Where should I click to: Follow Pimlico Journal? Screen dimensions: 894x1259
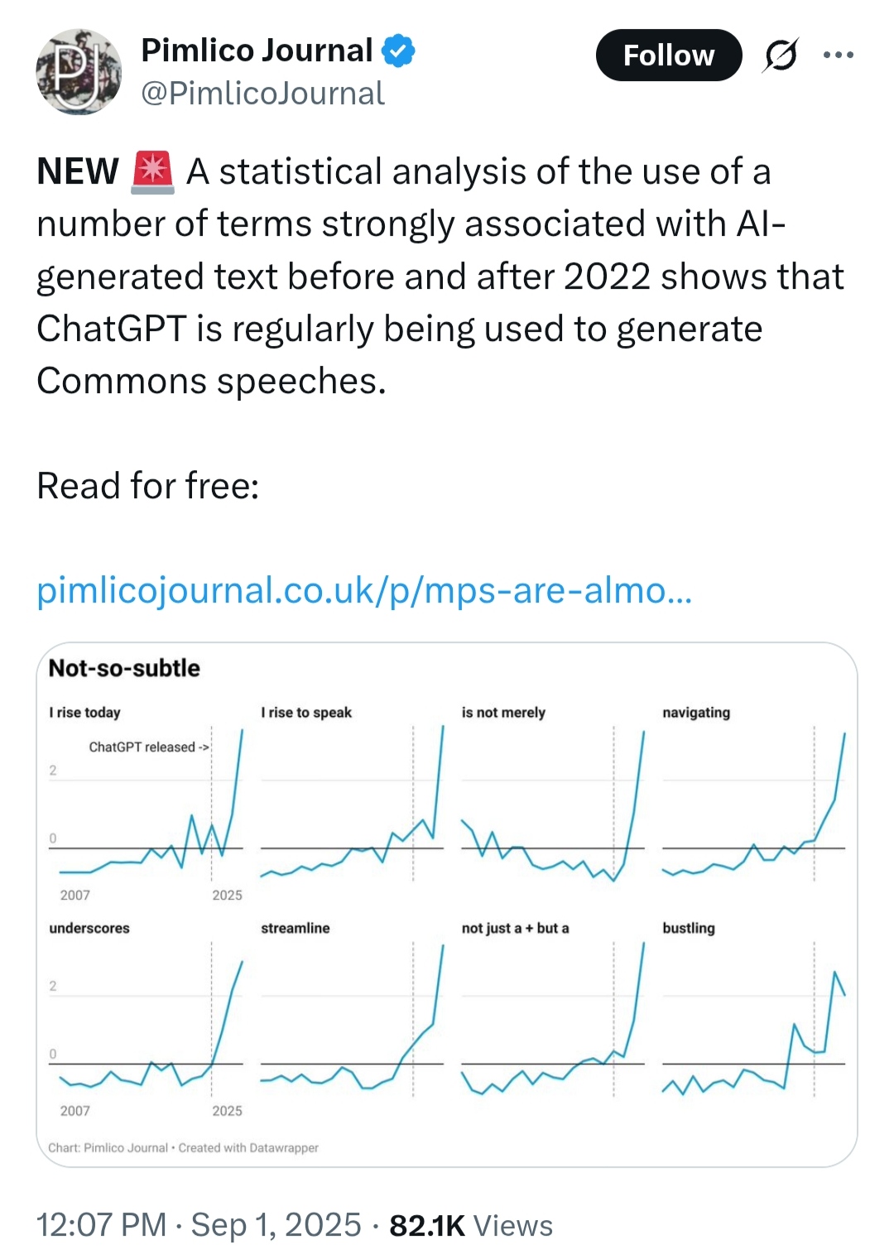point(669,55)
